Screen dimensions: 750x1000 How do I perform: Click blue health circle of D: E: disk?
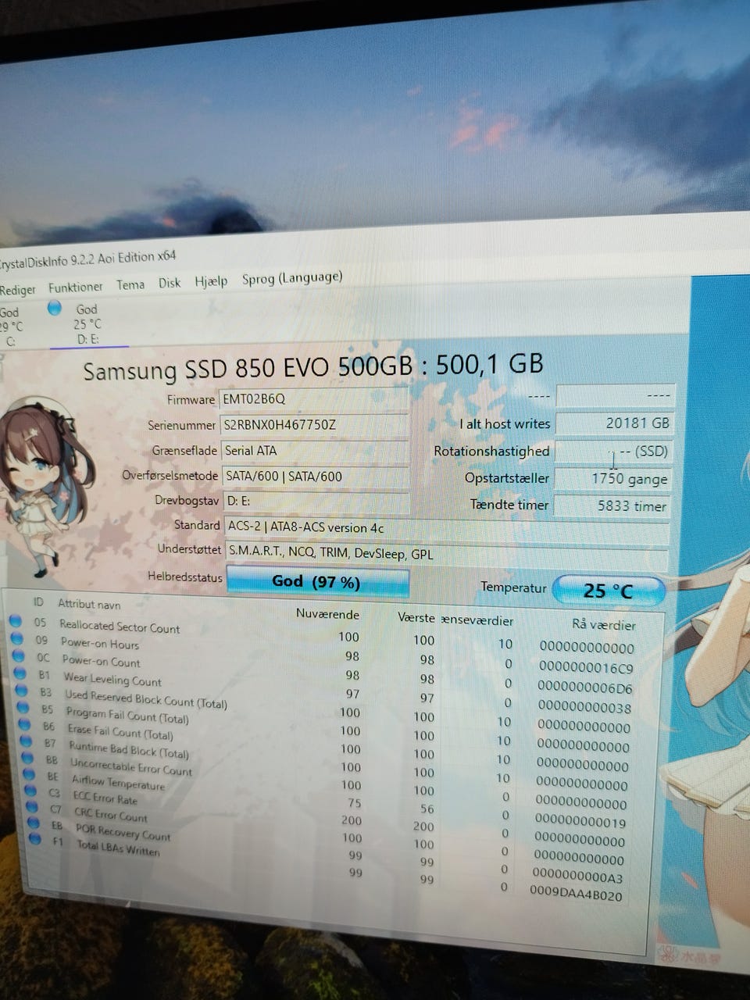54,308
